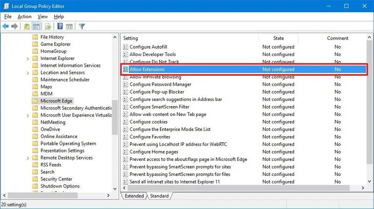Image resolution: width=374 pixels, height=209 pixels.
Task: Toggle the Show/Hide Console Tree icon
Action: 36,26
